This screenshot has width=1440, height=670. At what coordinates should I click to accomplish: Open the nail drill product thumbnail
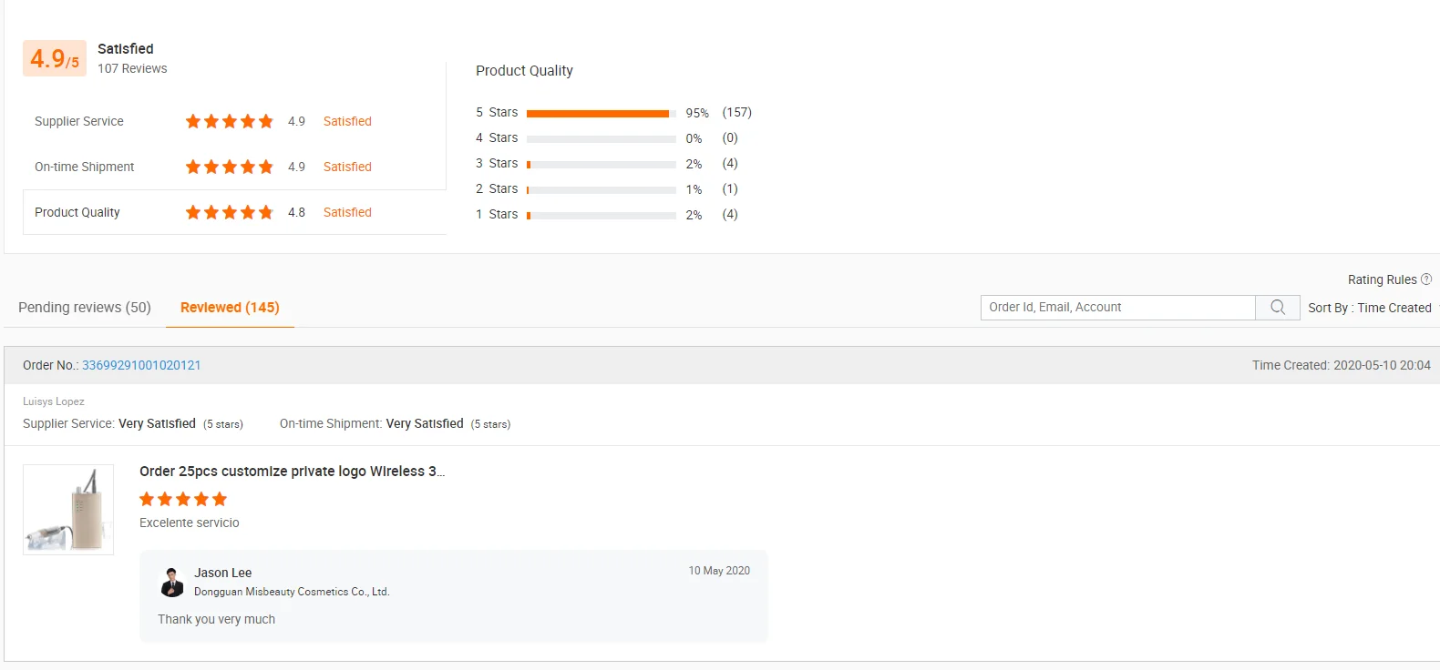coord(68,510)
